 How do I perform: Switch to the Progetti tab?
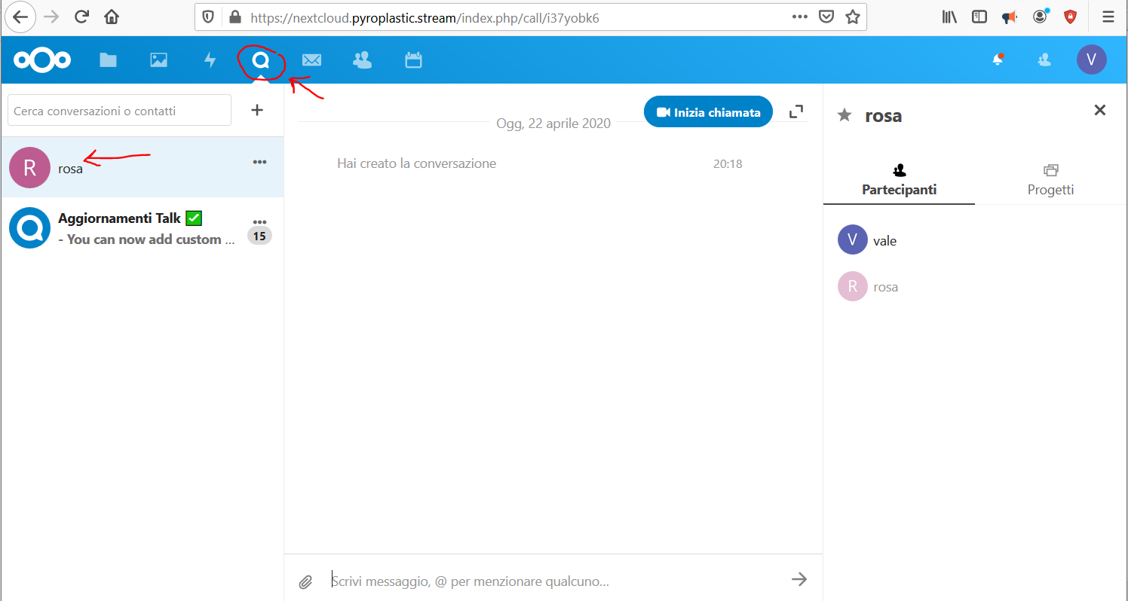1050,178
